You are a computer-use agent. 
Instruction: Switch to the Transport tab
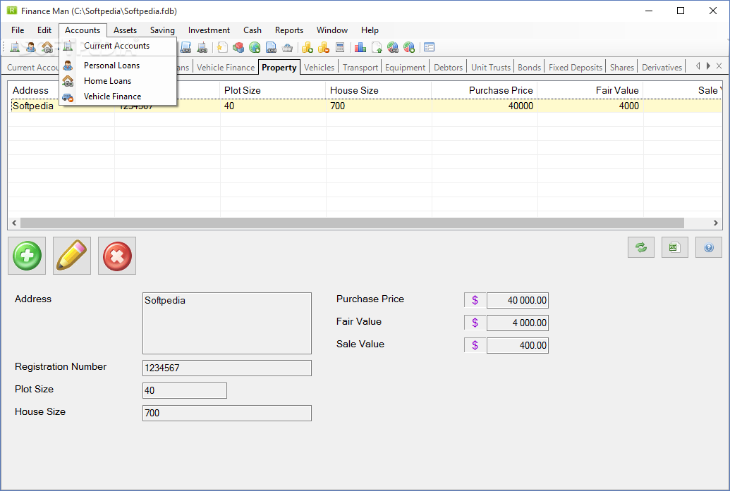(x=360, y=68)
